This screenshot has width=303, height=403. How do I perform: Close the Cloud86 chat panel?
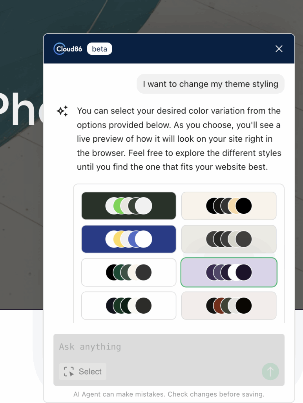tap(279, 49)
